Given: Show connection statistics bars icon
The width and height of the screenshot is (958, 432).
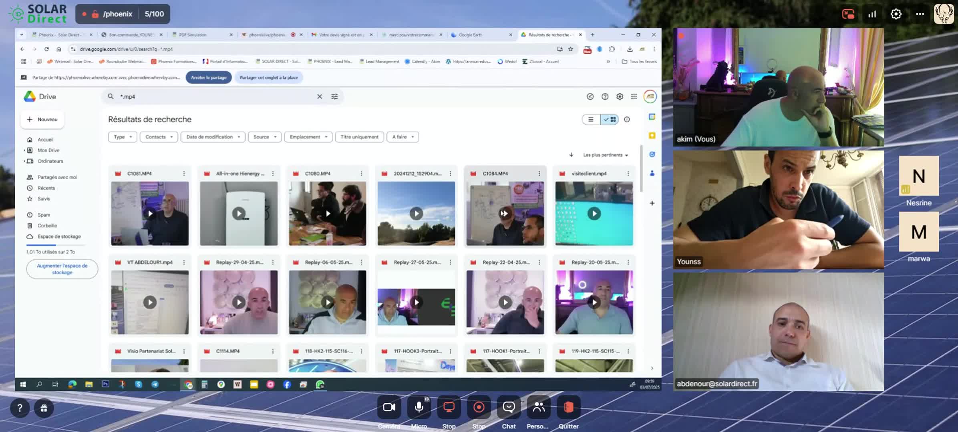Looking at the screenshot, I should point(872,14).
